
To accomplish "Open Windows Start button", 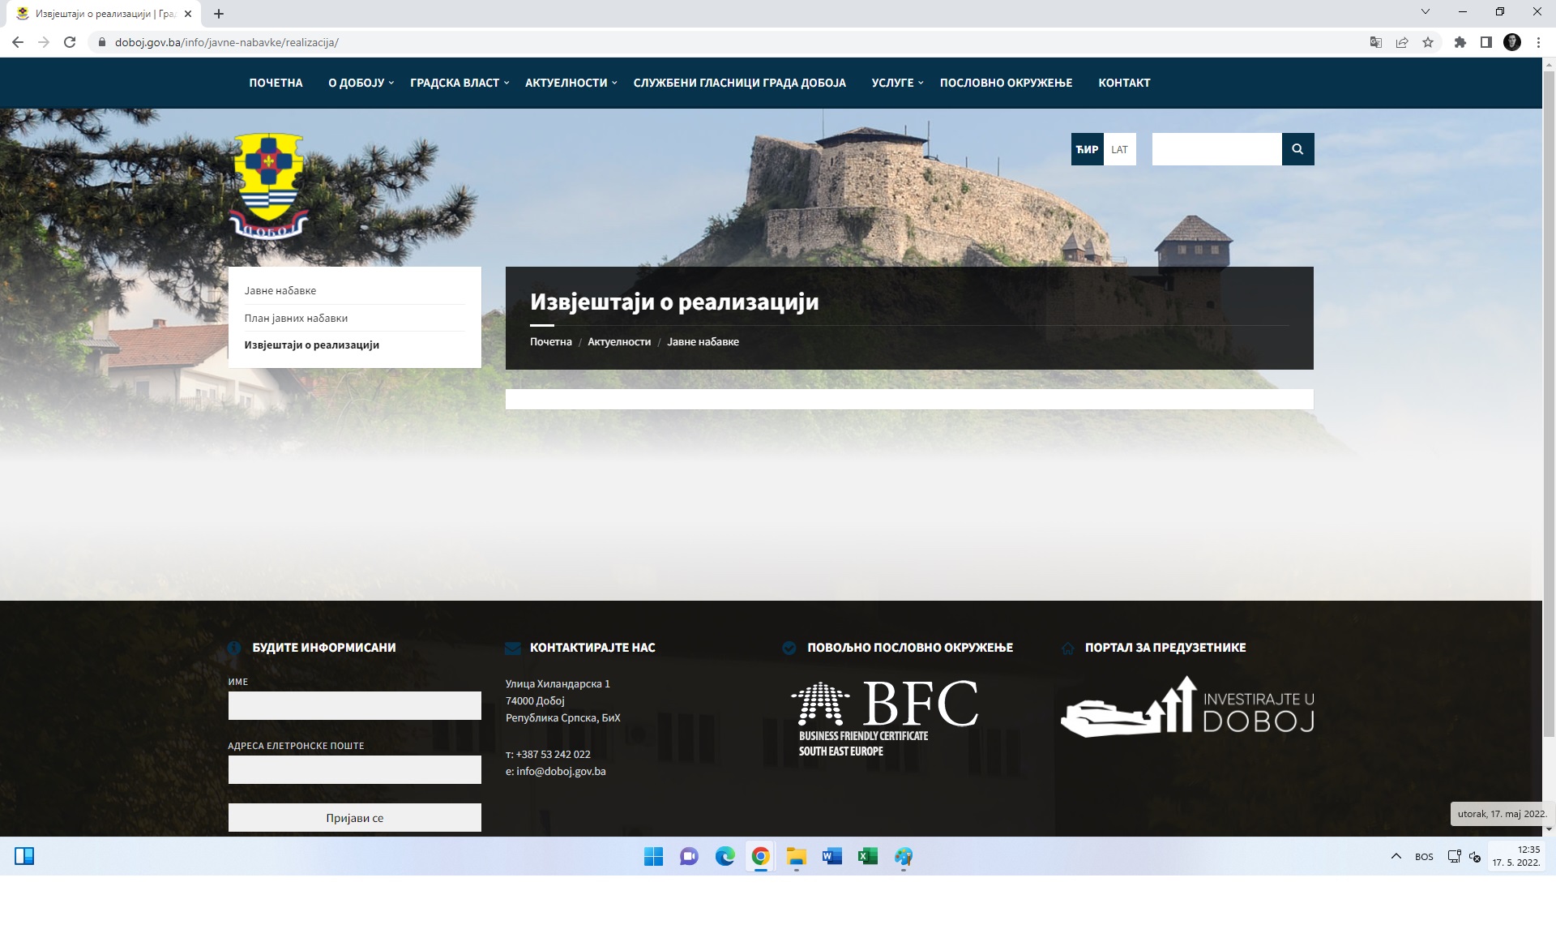I will tap(653, 857).
